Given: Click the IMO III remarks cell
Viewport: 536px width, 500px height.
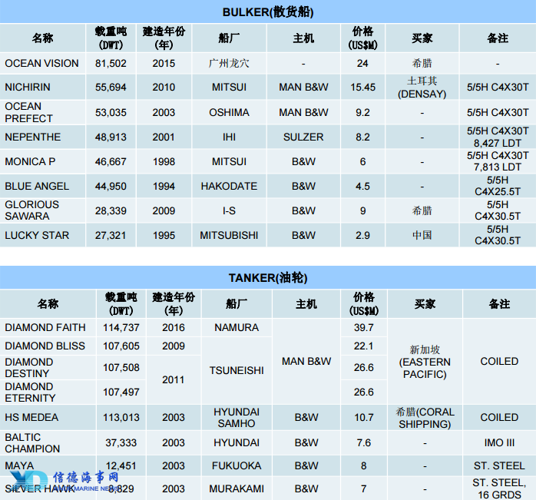Looking at the screenshot, I should click(499, 442).
